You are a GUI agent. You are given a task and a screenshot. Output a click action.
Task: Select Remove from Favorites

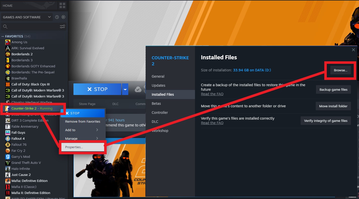coord(83,121)
